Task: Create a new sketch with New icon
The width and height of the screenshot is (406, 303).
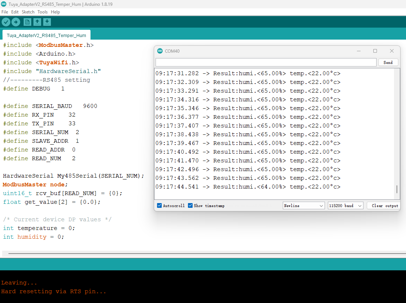Action: point(27,22)
